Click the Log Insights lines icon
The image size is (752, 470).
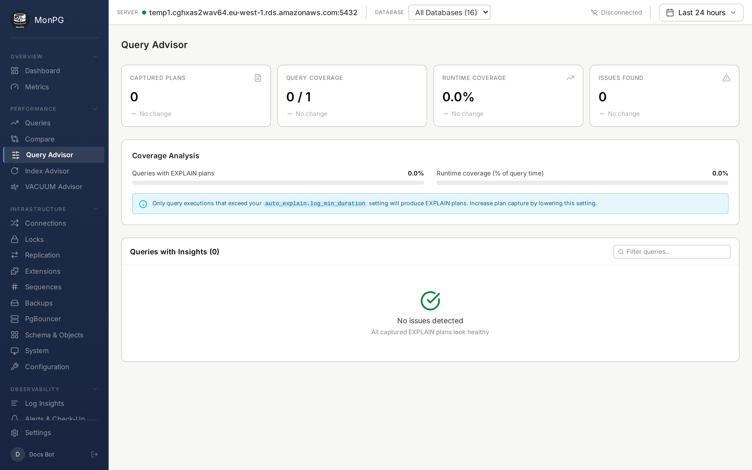tap(15, 403)
